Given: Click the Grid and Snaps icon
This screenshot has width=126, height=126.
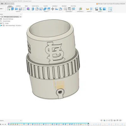Looking at the screenshot, I should 117,120.
